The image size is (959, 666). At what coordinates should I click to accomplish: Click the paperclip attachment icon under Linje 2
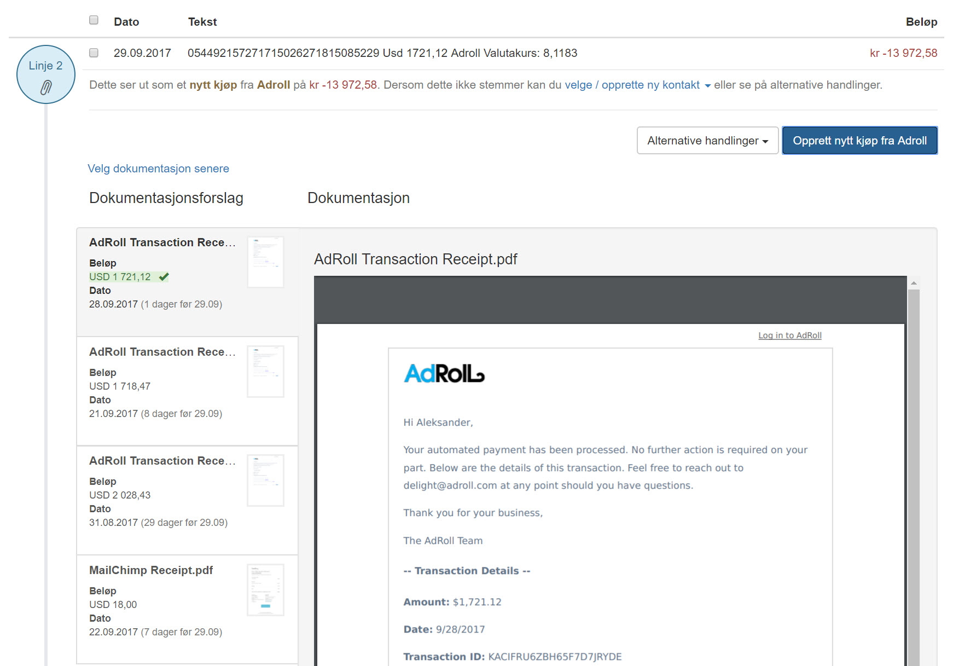pyautogui.click(x=46, y=87)
